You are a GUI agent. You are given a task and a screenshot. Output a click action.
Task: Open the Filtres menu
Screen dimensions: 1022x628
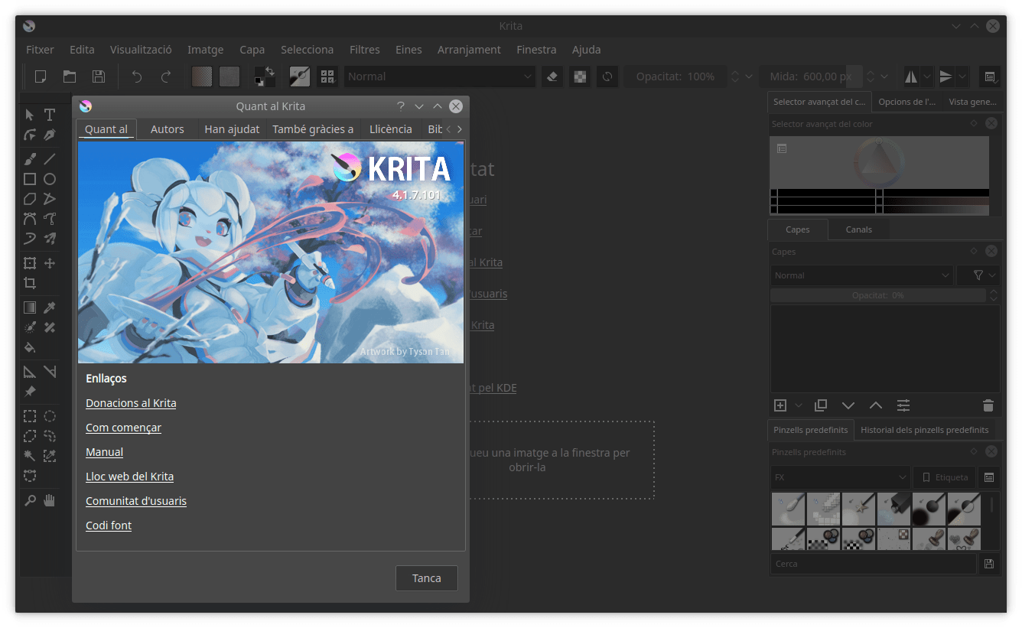pos(365,49)
